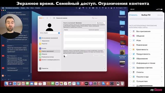Expand the Игры category chevron

click(x=162, y=40)
